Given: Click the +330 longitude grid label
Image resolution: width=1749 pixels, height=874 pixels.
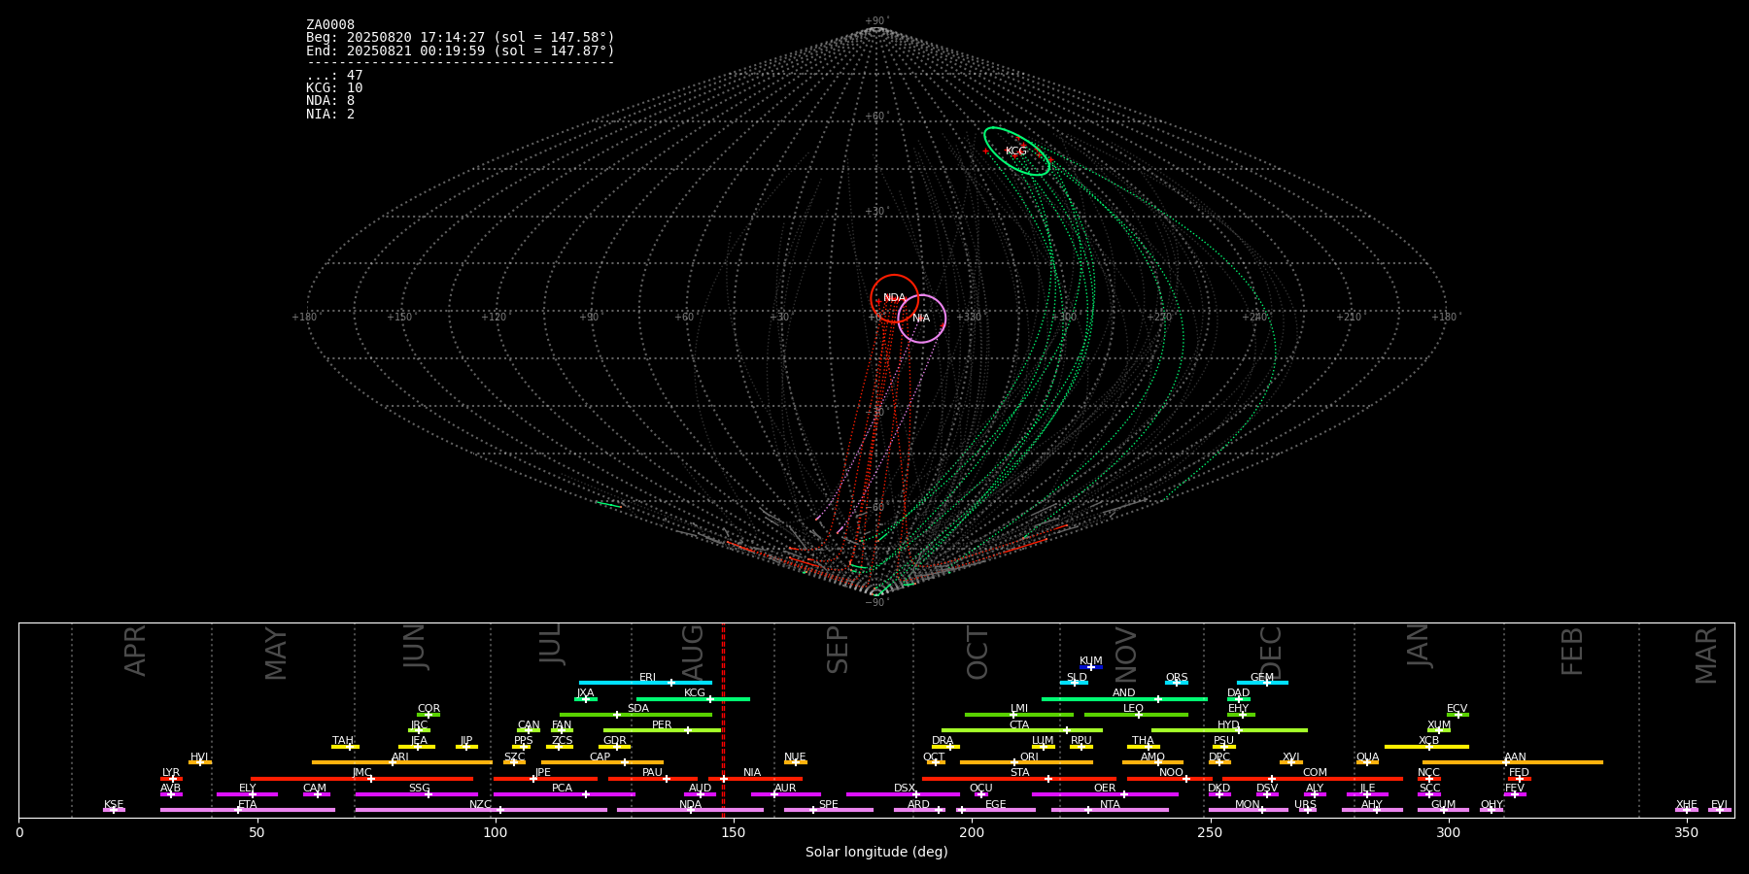Looking at the screenshot, I should pos(969,318).
